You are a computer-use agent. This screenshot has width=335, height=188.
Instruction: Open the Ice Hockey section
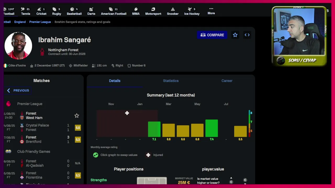coord(192,11)
